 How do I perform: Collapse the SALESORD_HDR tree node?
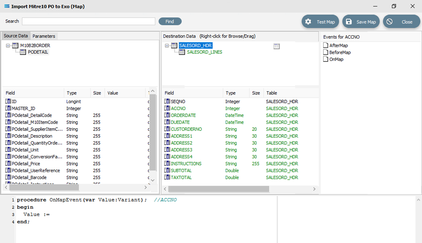point(167,46)
